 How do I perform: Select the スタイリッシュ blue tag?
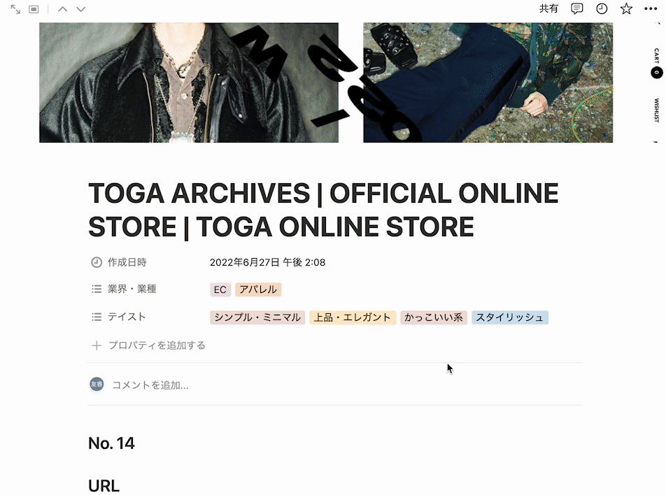click(x=510, y=317)
